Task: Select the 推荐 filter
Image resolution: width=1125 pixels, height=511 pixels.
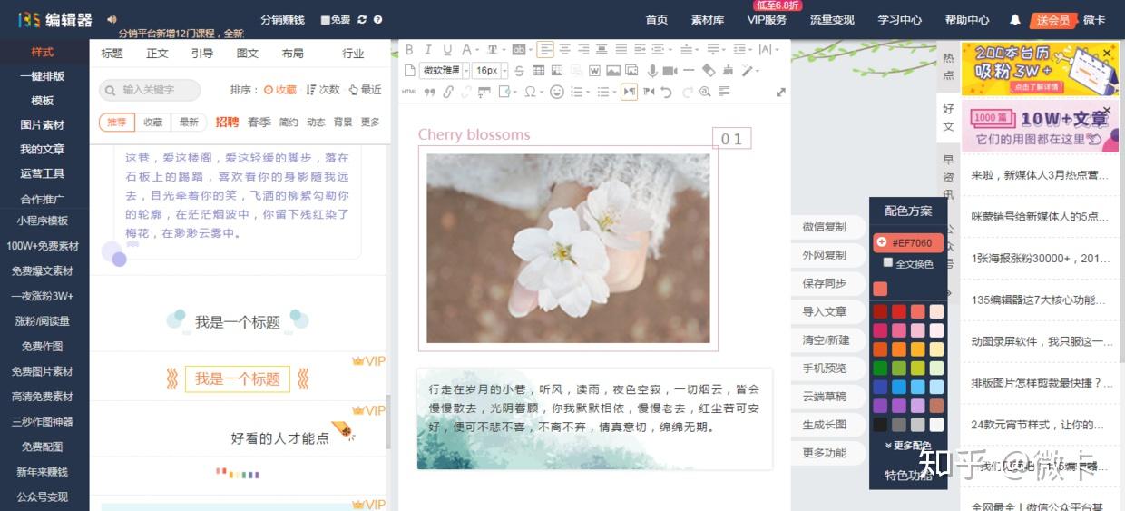Action: pyautogui.click(x=117, y=122)
